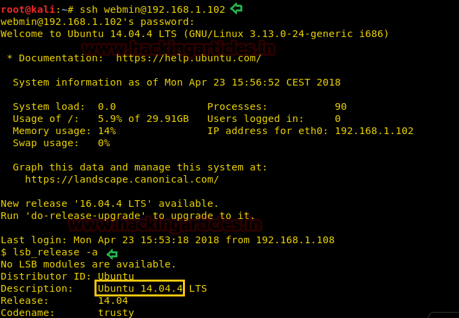The width and height of the screenshot is (459, 318).
Task: Click the Processes count 90
Action: [x=341, y=106]
